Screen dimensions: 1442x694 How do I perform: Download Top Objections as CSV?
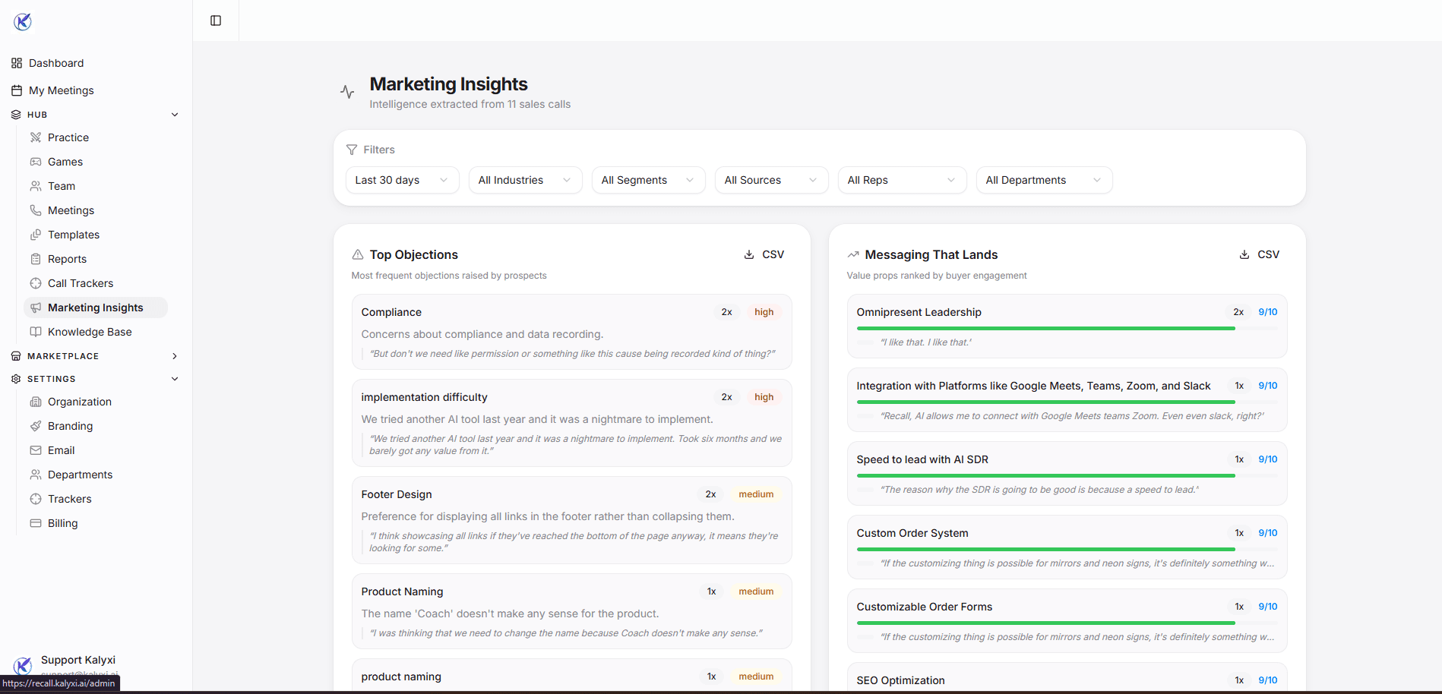click(764, 254)
